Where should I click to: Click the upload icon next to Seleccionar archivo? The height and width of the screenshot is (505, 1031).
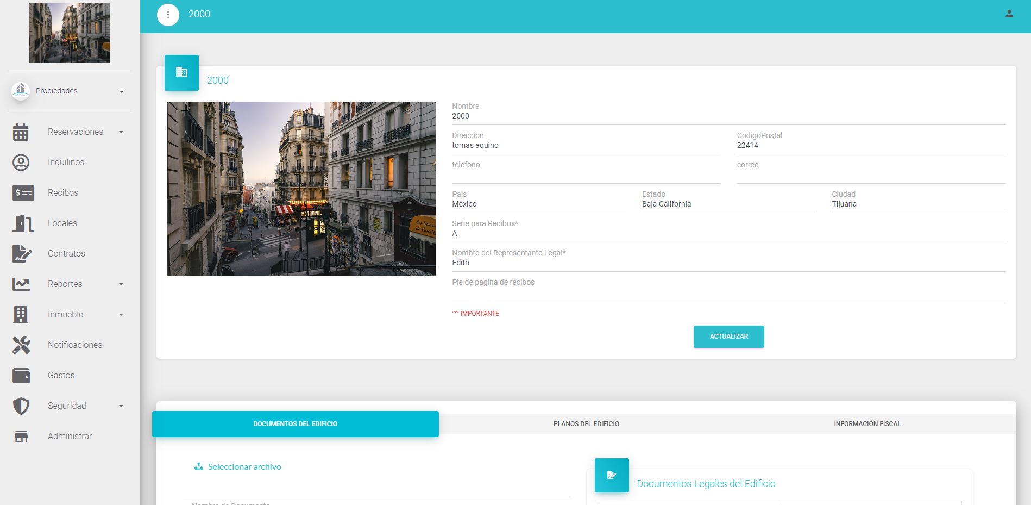click(199, 466)
